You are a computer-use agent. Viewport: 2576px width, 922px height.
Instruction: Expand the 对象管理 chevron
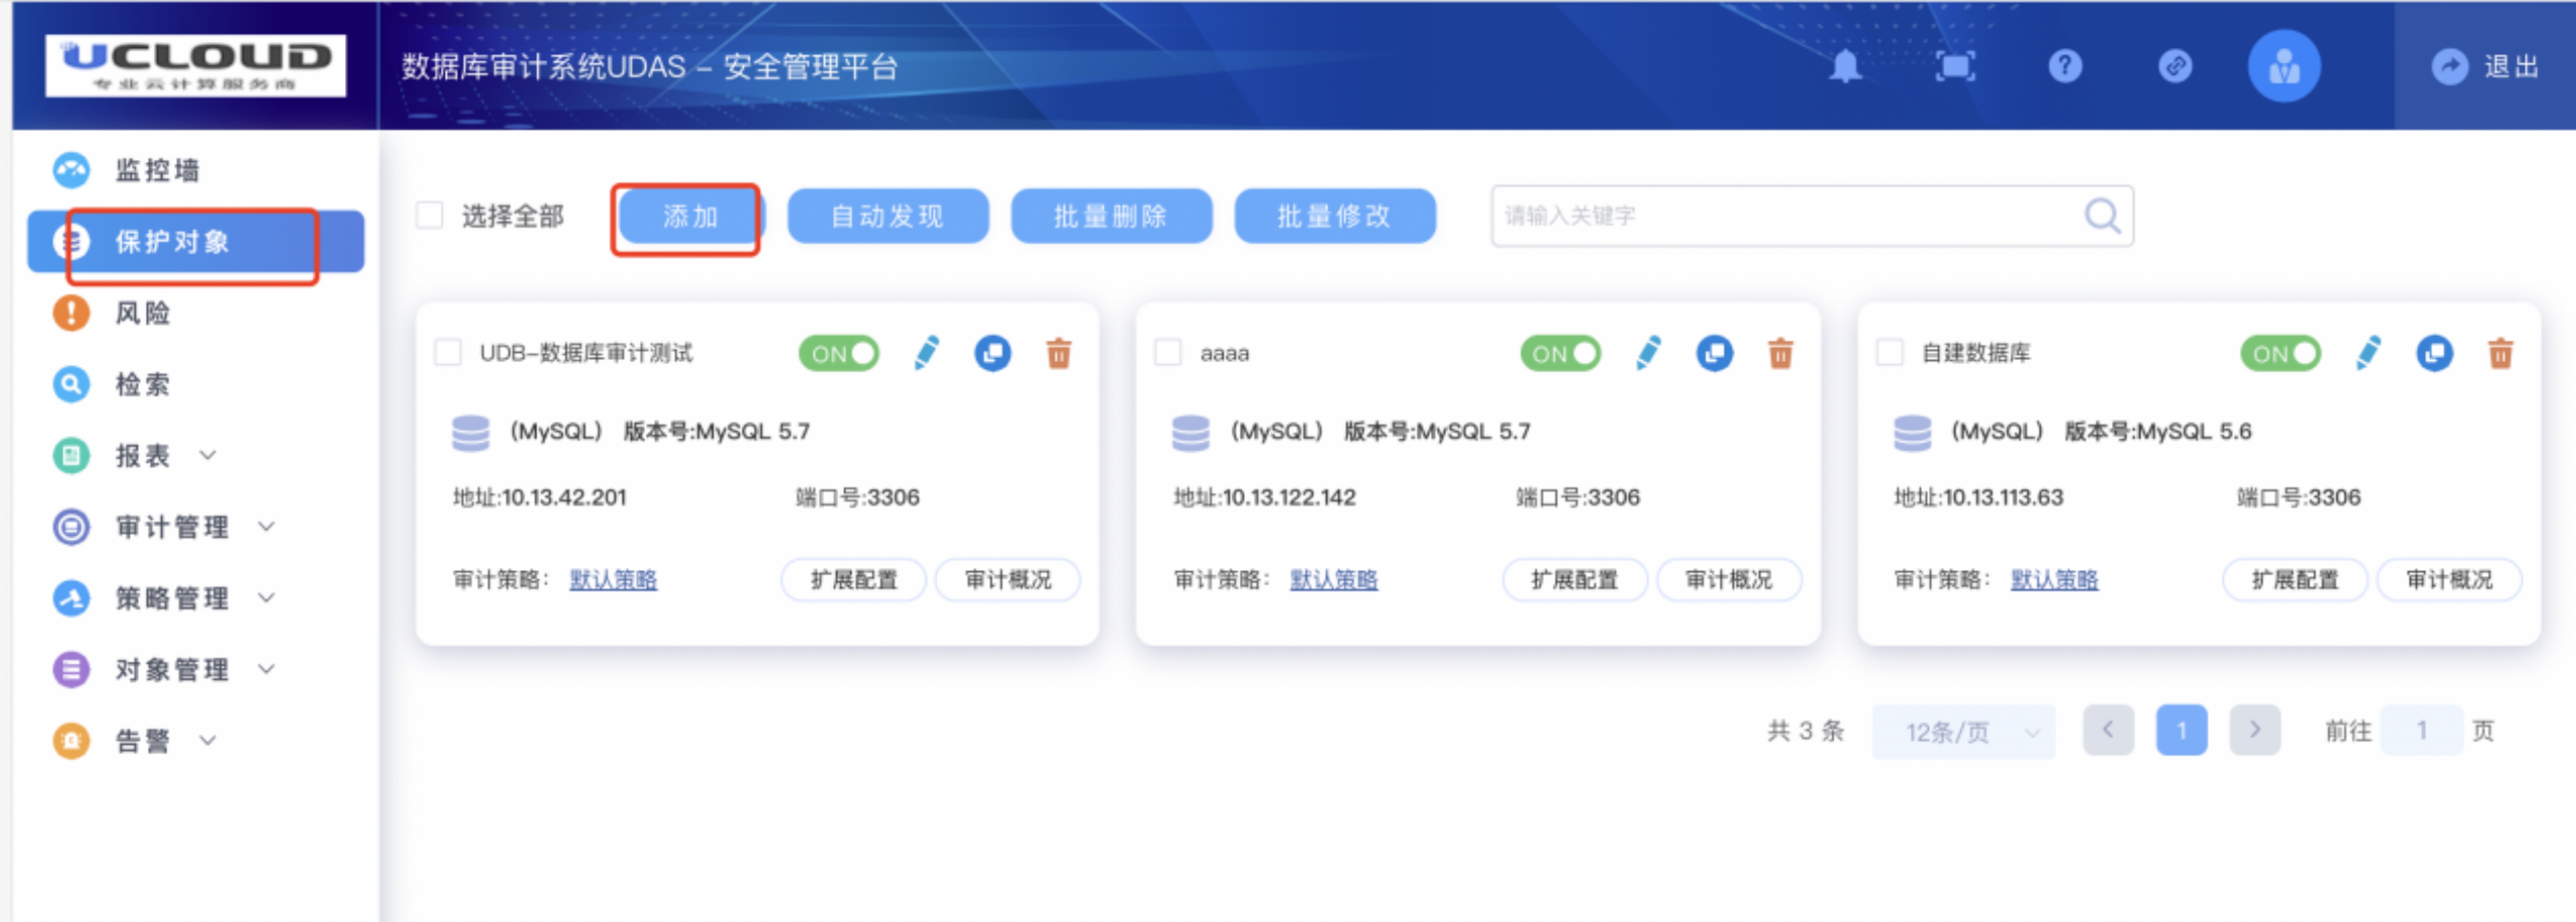(x=267, y=668)
